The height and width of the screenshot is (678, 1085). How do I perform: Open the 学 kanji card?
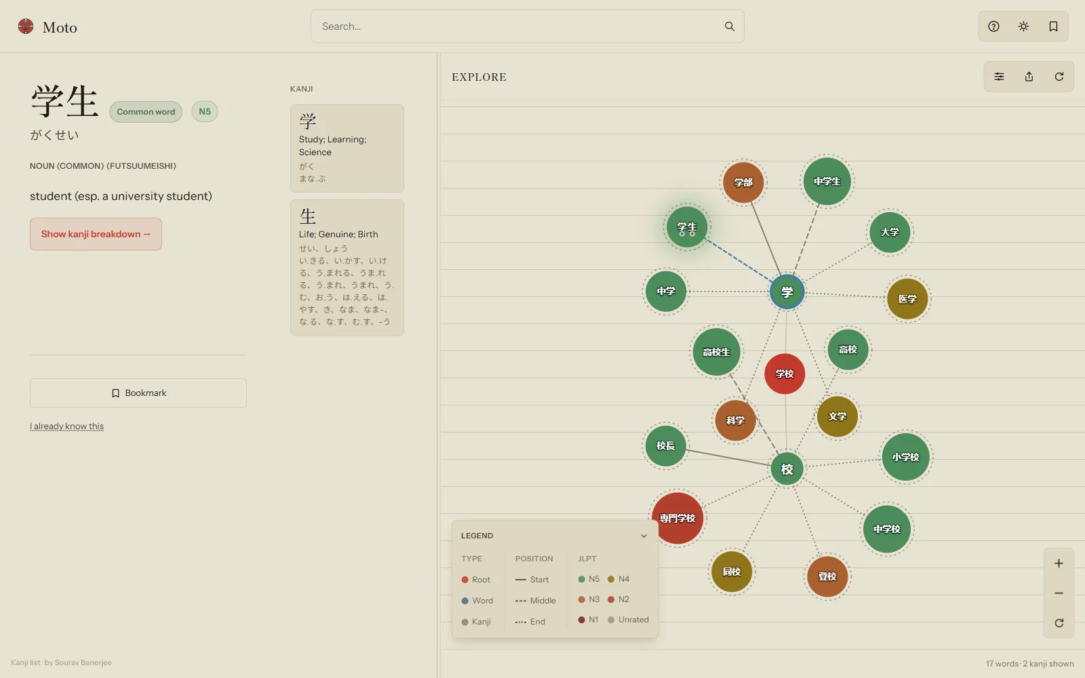(x=347, y=148)
